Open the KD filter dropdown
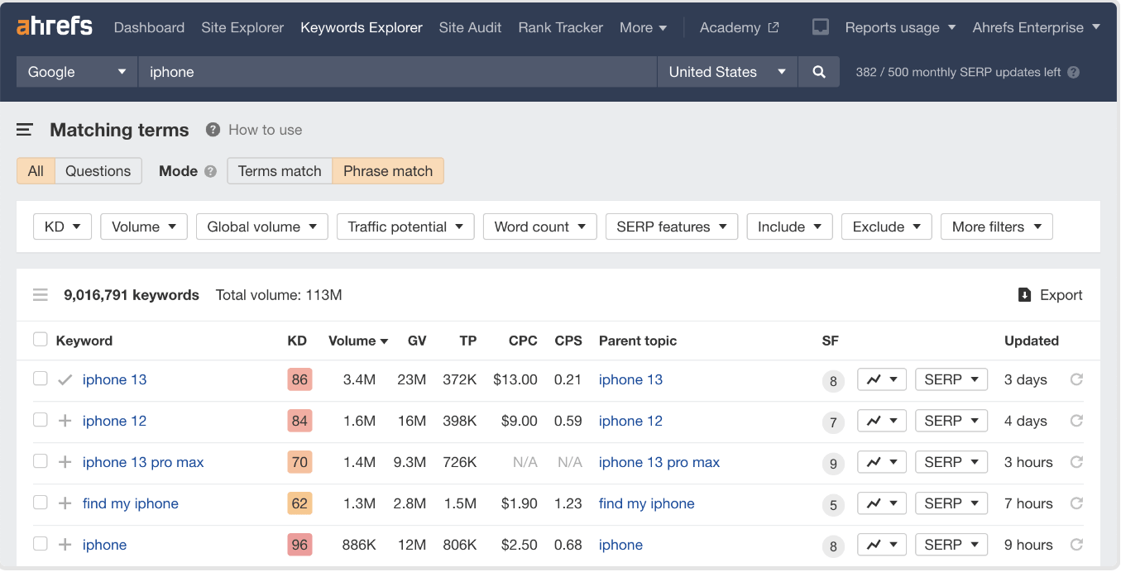1121x572 pixels. coord(62,226)
